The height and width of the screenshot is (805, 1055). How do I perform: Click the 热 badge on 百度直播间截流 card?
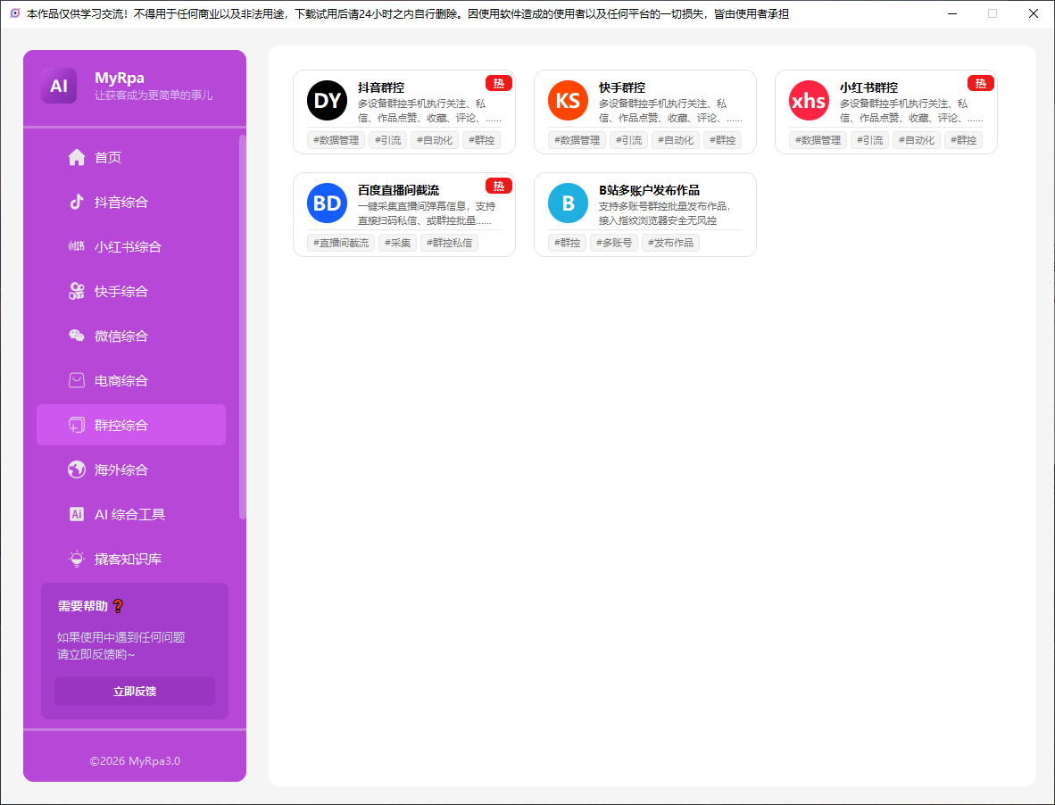499,186
